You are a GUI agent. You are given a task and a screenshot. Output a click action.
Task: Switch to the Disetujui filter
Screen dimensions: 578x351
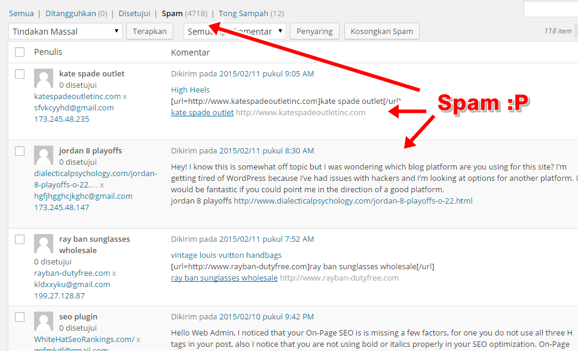[x=134, y=14]
